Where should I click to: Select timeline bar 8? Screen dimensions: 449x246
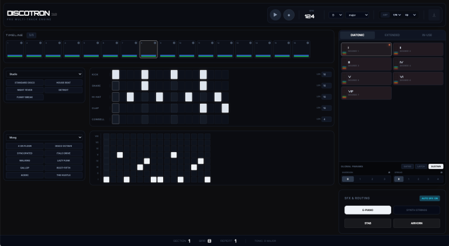pos(148,50)
